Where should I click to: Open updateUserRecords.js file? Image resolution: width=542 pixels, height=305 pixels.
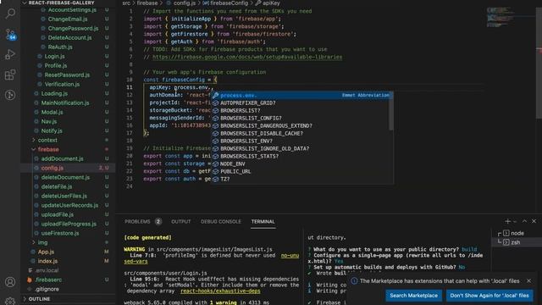[69, 205]
